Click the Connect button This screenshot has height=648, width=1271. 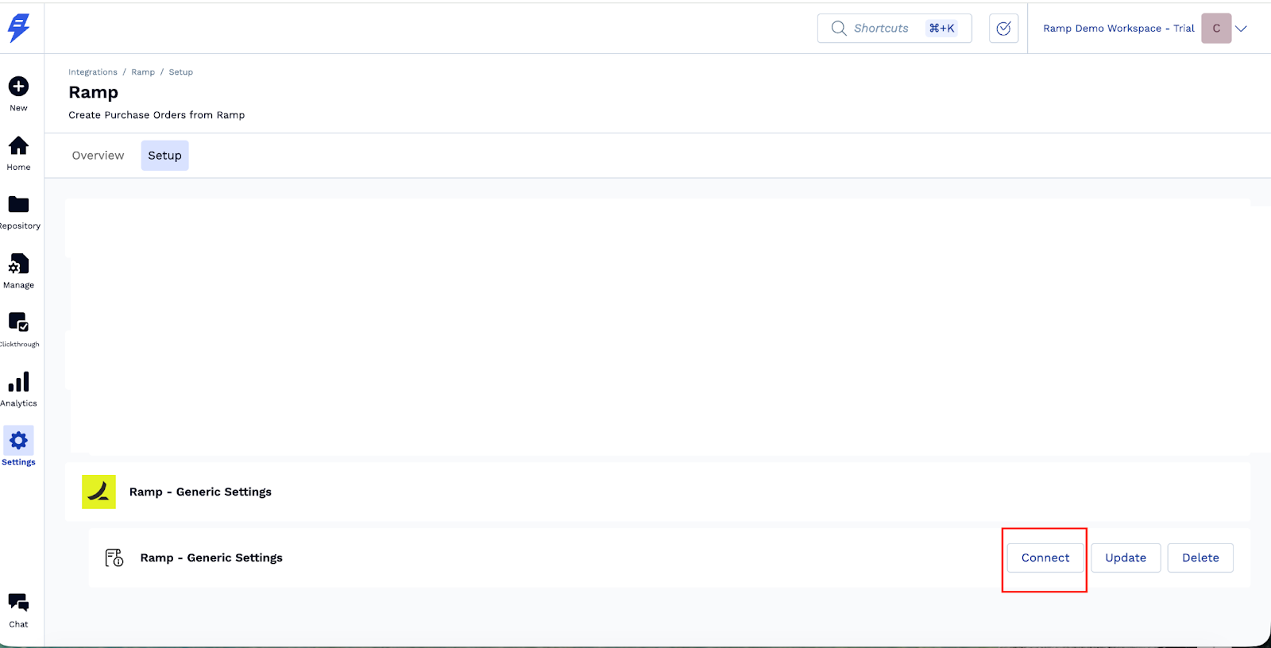point(1045,557)
